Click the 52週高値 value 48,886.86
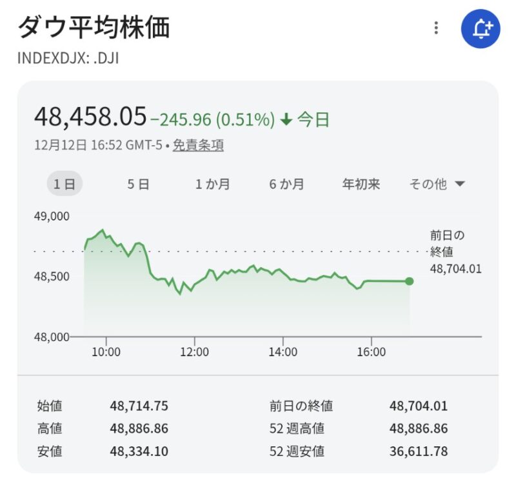Viewport: 516px width, 487px height. point(418,429)
